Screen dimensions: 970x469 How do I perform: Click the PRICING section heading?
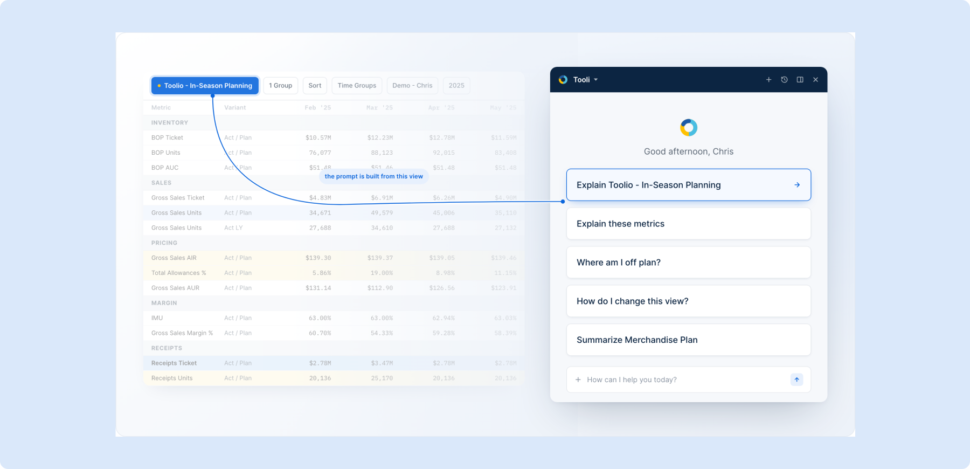(164, 243)
